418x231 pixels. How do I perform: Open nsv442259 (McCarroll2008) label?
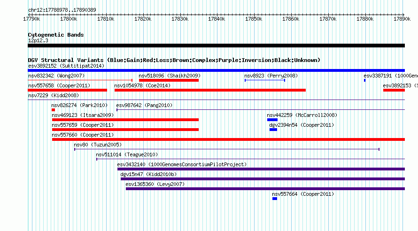pos(302,115)
